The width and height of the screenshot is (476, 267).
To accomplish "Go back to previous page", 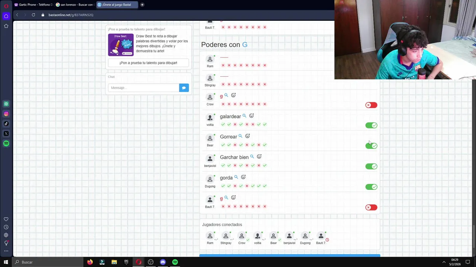I will [17, 15].
